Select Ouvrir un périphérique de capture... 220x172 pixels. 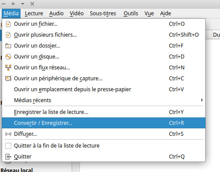click(103, 79)
